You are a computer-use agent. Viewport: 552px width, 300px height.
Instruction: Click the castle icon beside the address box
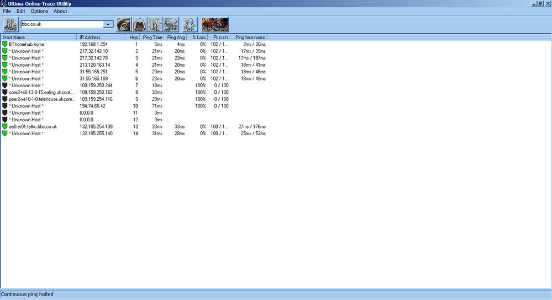tap(11, 25)
